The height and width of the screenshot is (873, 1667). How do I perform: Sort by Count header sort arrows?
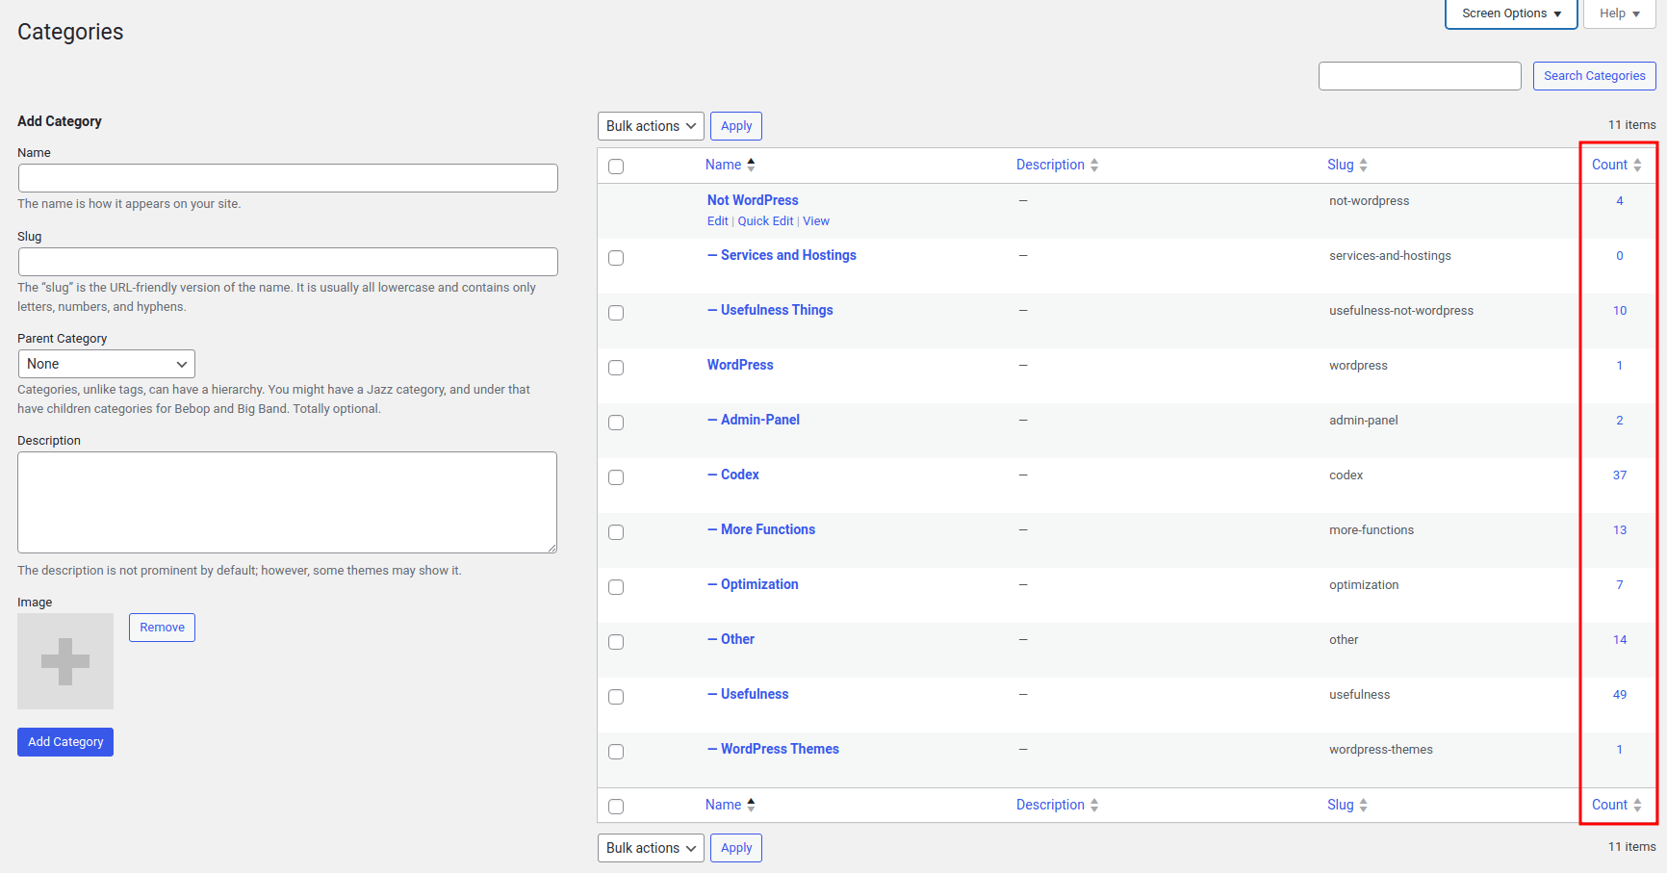[1637, 166]
